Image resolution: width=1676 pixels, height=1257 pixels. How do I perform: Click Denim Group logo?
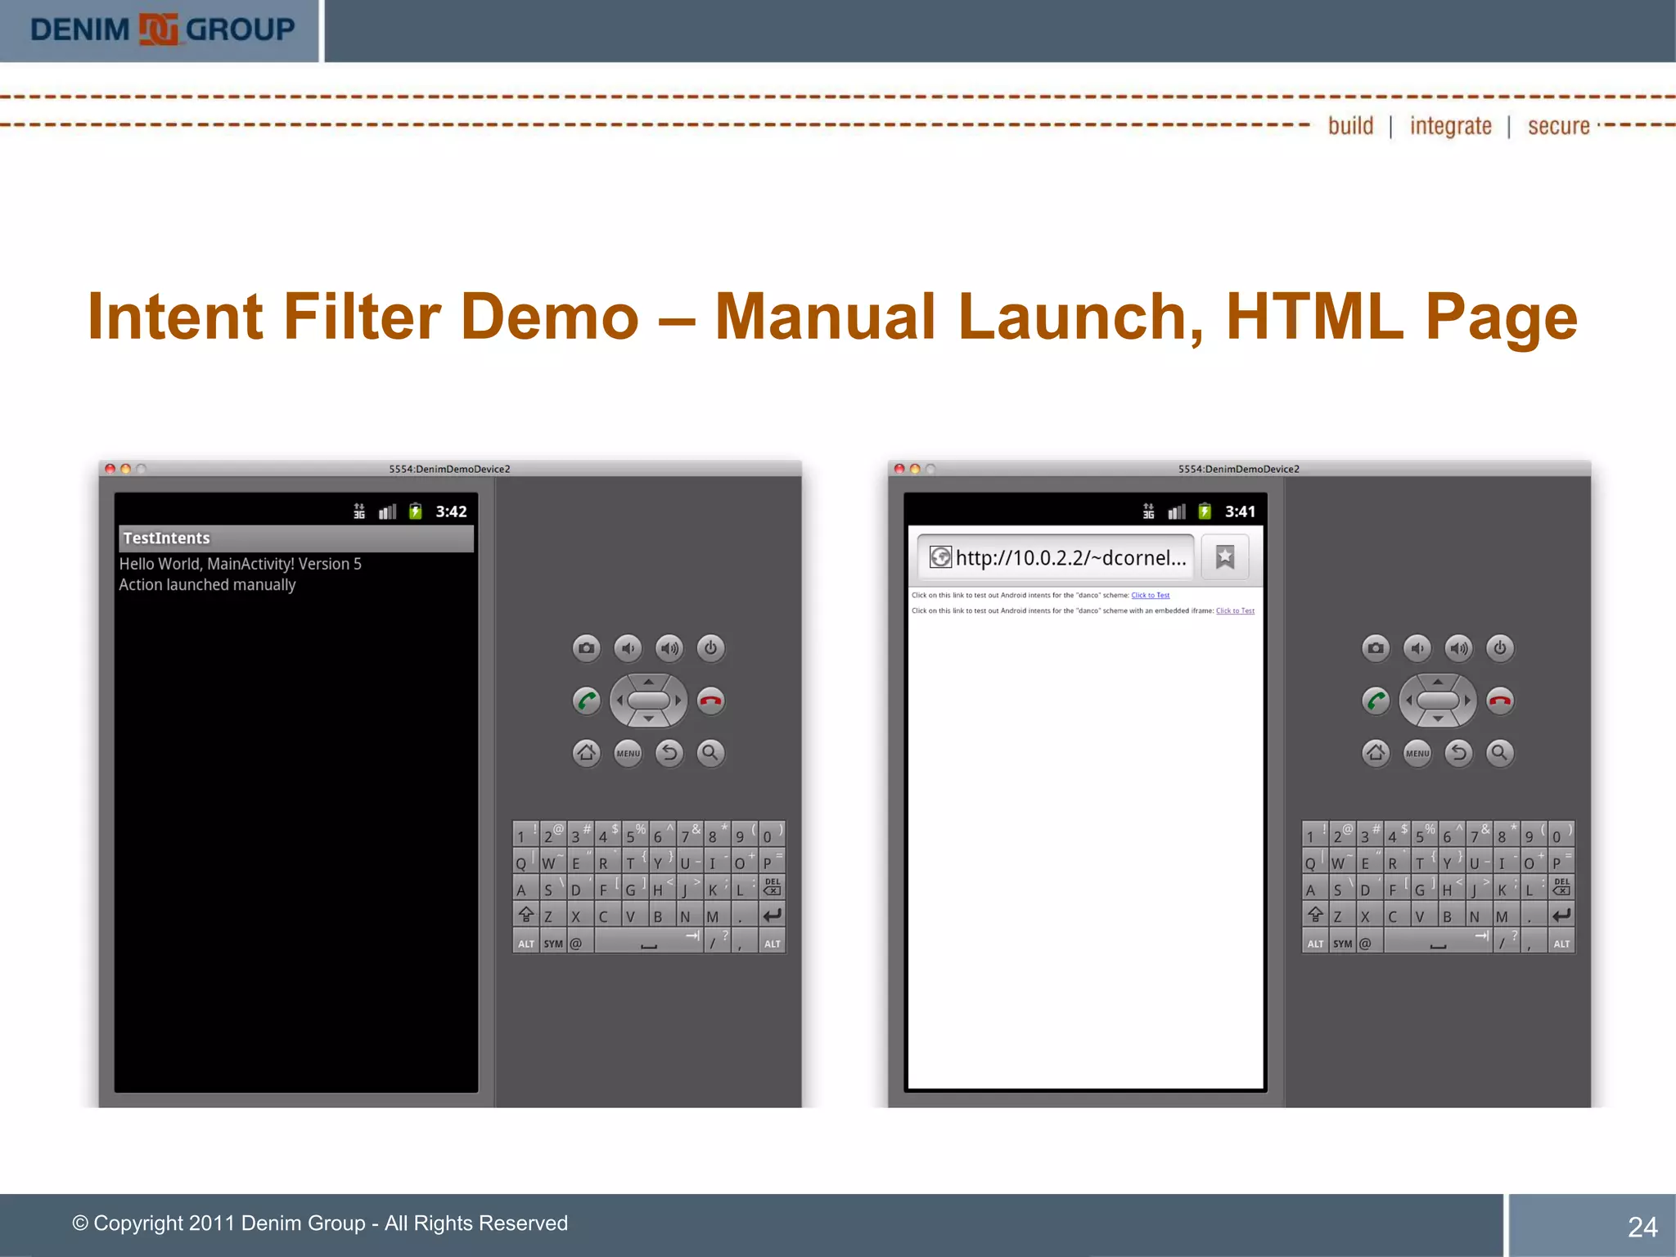(162, 29)
